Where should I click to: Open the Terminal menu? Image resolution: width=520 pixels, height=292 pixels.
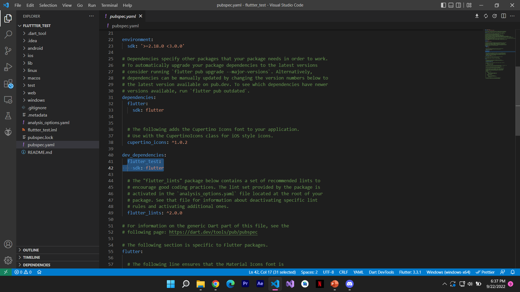pyautogui.click(x=109, y=5)
